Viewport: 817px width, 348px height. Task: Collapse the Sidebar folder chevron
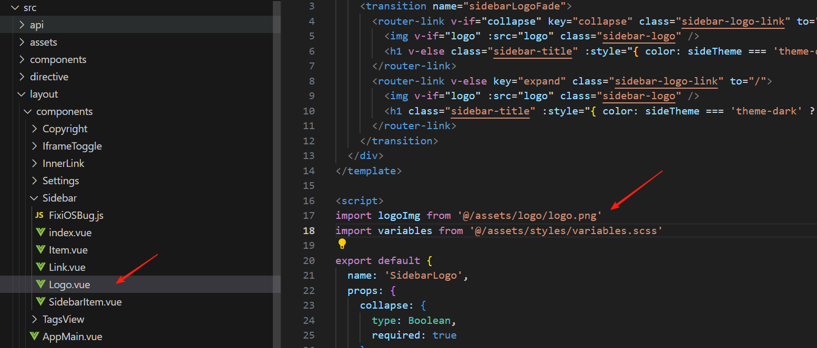click(x=34, y=198)
